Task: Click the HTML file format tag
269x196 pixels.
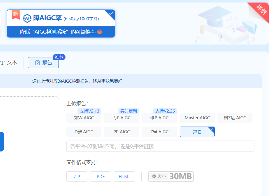Action: click(x=124, y=177)
